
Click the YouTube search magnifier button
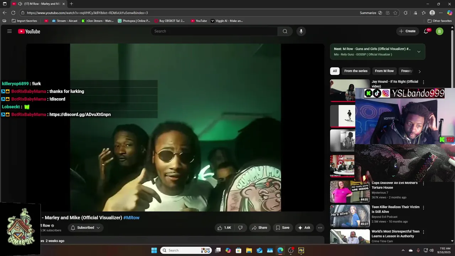pyautogui.click(x=285, y=31)
